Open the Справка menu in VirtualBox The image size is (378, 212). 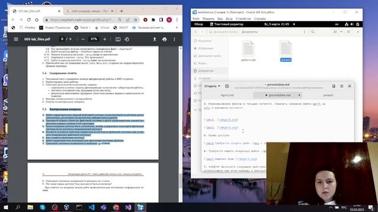[260, 18]
